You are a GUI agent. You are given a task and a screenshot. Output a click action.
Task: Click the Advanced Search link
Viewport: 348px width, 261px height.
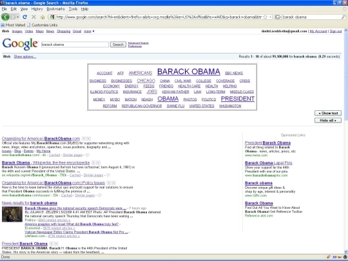pos(139,43)
